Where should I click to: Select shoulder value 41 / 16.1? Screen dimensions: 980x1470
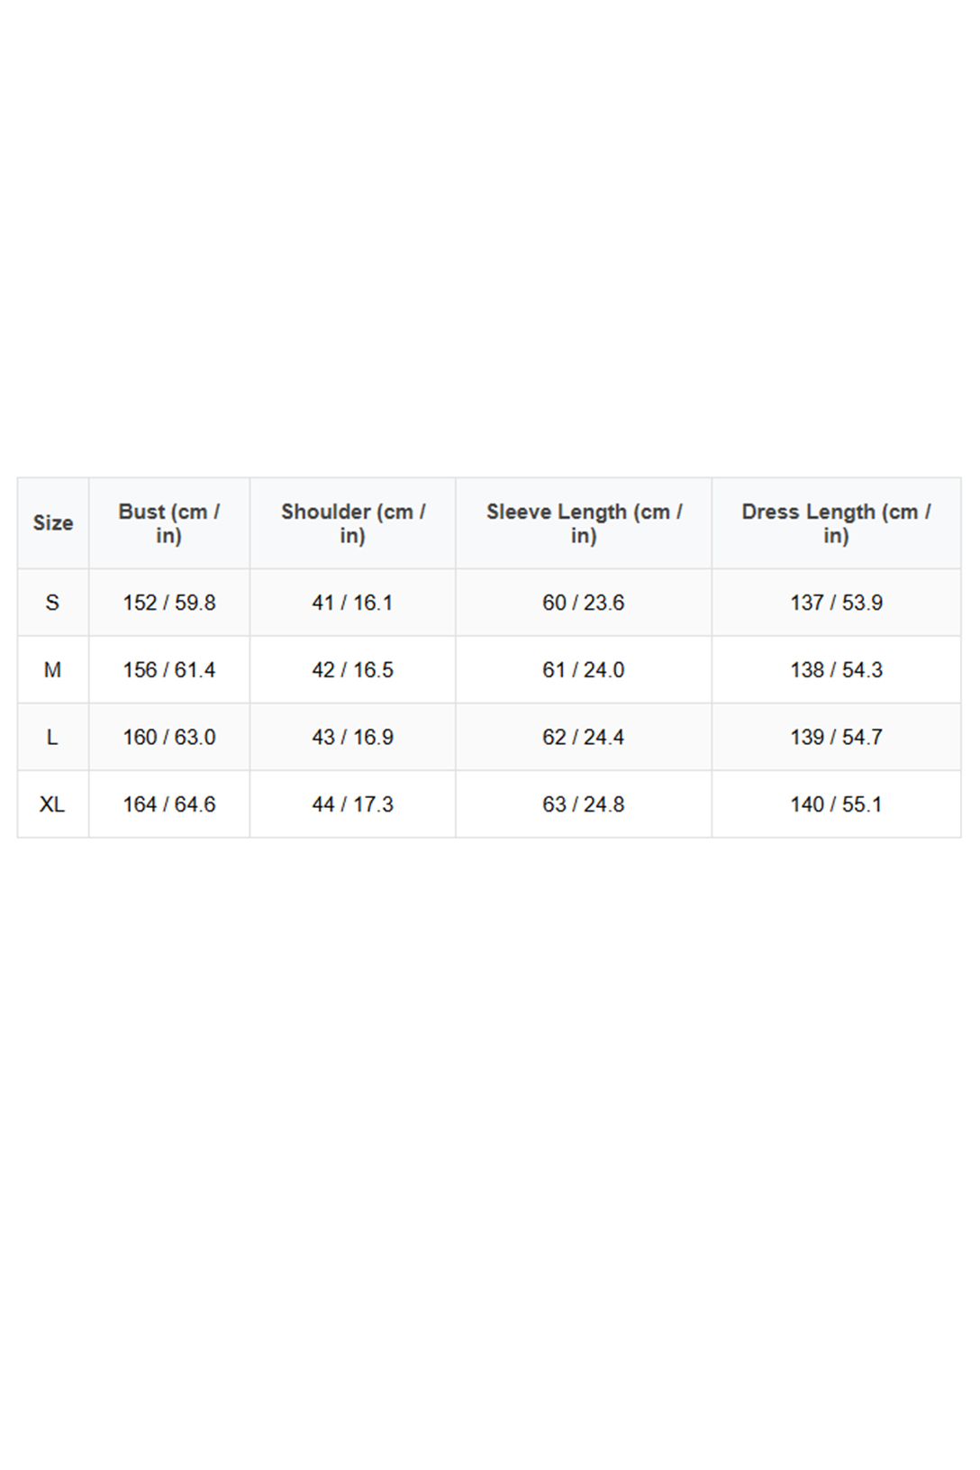(352, 603)
